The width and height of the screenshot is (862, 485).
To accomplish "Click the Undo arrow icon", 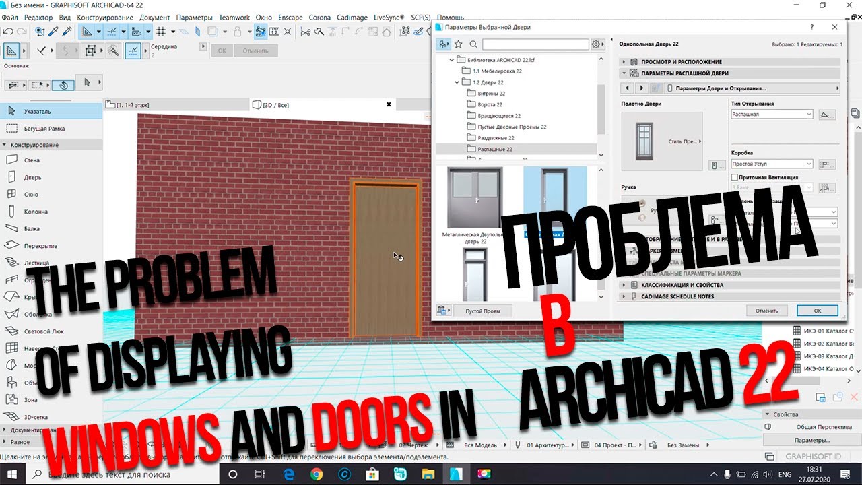I will pos(9,31).
